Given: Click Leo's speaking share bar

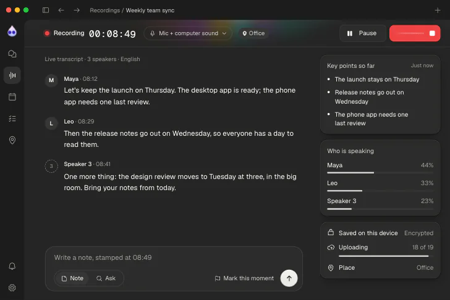Looking at the screenshot, I should point(380,191).
